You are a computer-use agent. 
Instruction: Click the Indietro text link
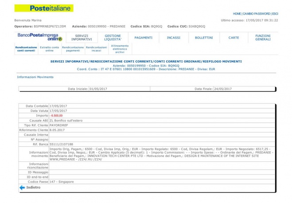point(33,187)
